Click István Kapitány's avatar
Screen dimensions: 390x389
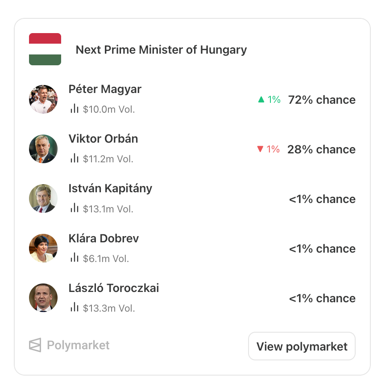(x=43, y=199)
